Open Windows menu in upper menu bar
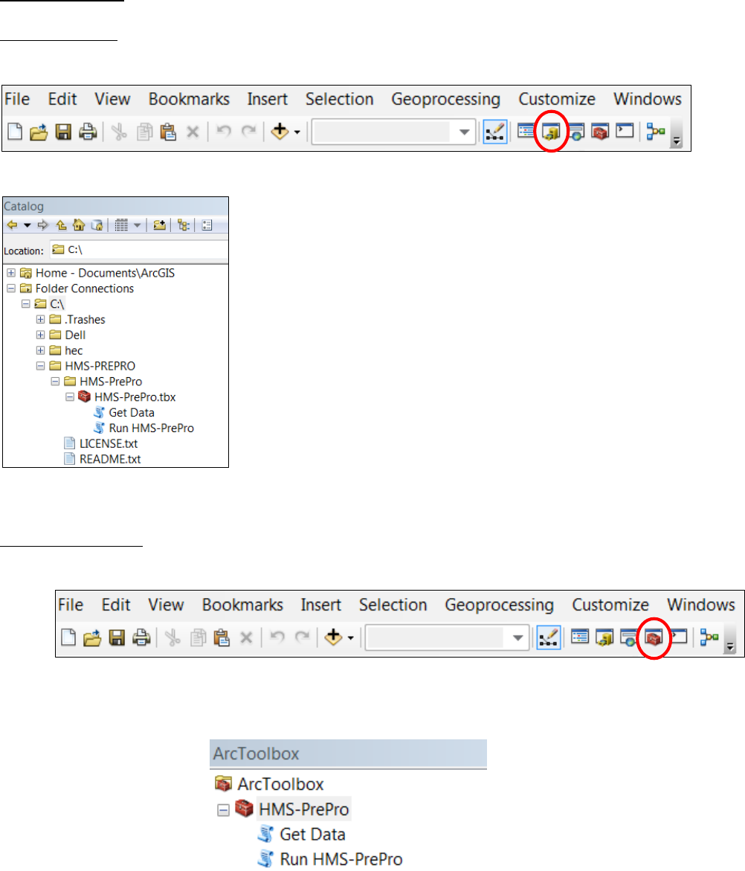The height and width of the screenshot is (871, 745). click(648, 99)
